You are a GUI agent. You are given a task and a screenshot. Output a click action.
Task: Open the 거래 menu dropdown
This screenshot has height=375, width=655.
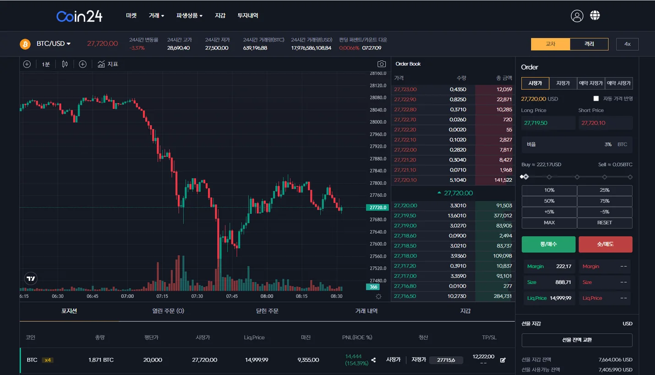point(156,16)
